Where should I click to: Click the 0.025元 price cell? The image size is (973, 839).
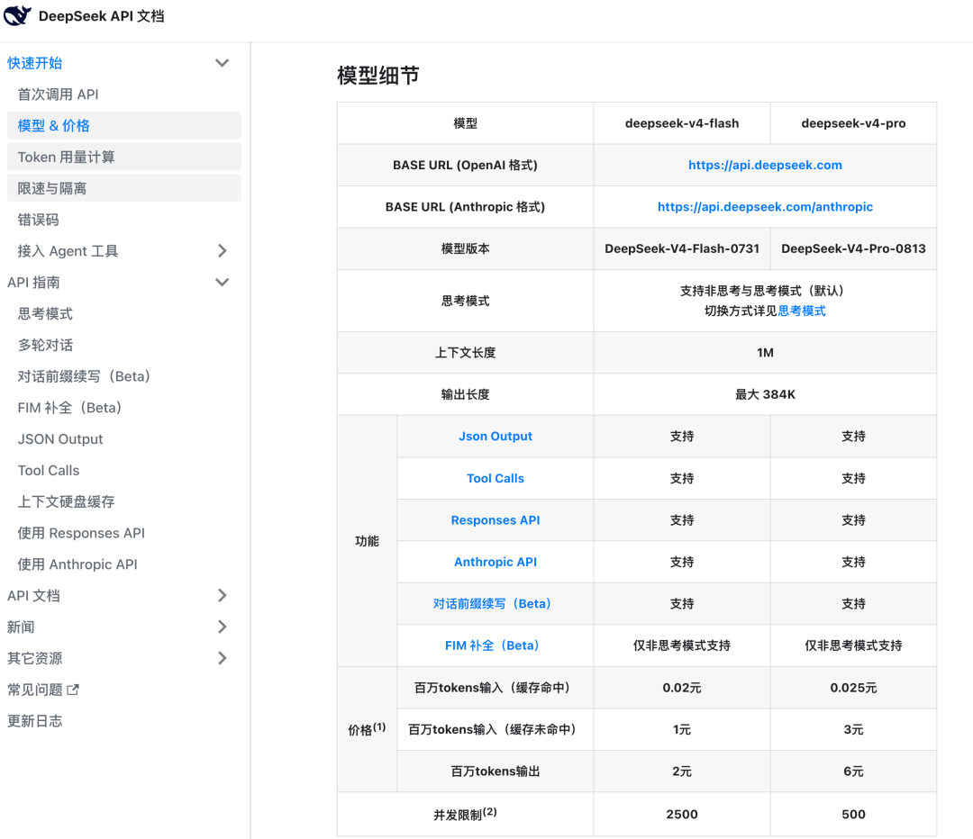(x=853, y=687)
